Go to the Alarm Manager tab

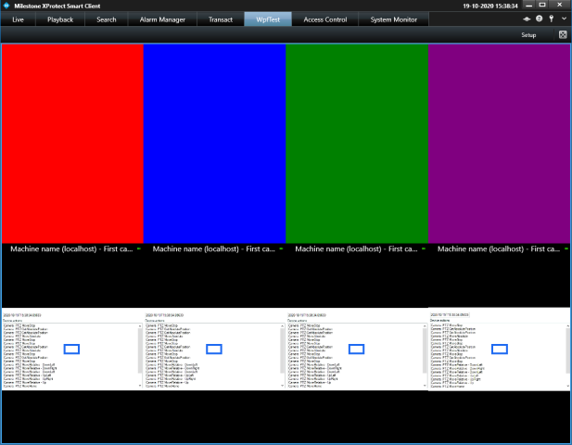click(x=163, y=19)
